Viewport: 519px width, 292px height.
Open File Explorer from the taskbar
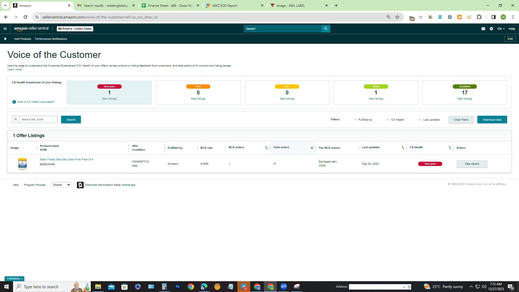pyautogui.click(x=98, y=287)
